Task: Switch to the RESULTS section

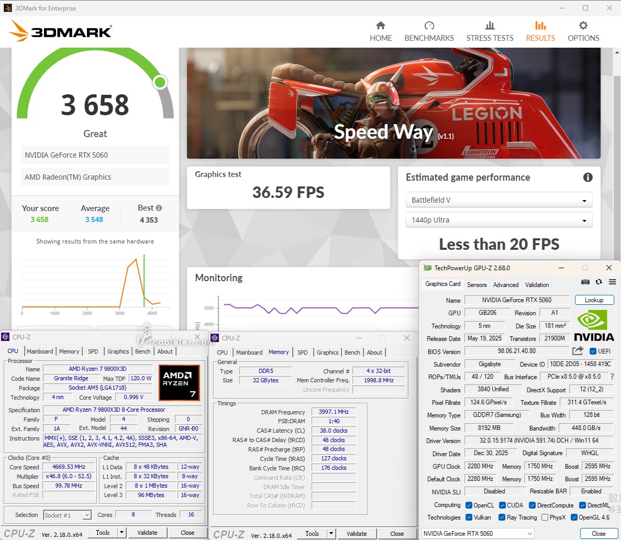Action: (x=540, y=32)
